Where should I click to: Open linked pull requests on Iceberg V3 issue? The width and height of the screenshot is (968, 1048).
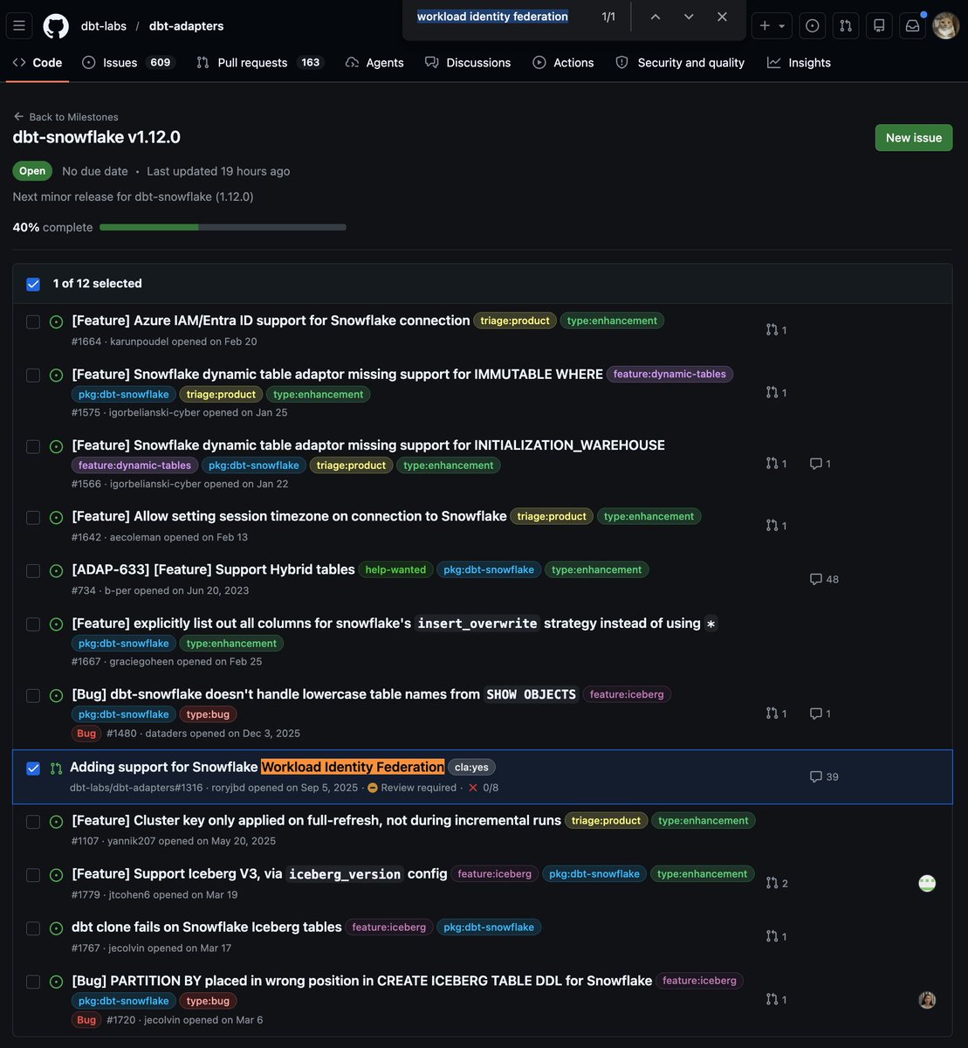tap(777, 883)
